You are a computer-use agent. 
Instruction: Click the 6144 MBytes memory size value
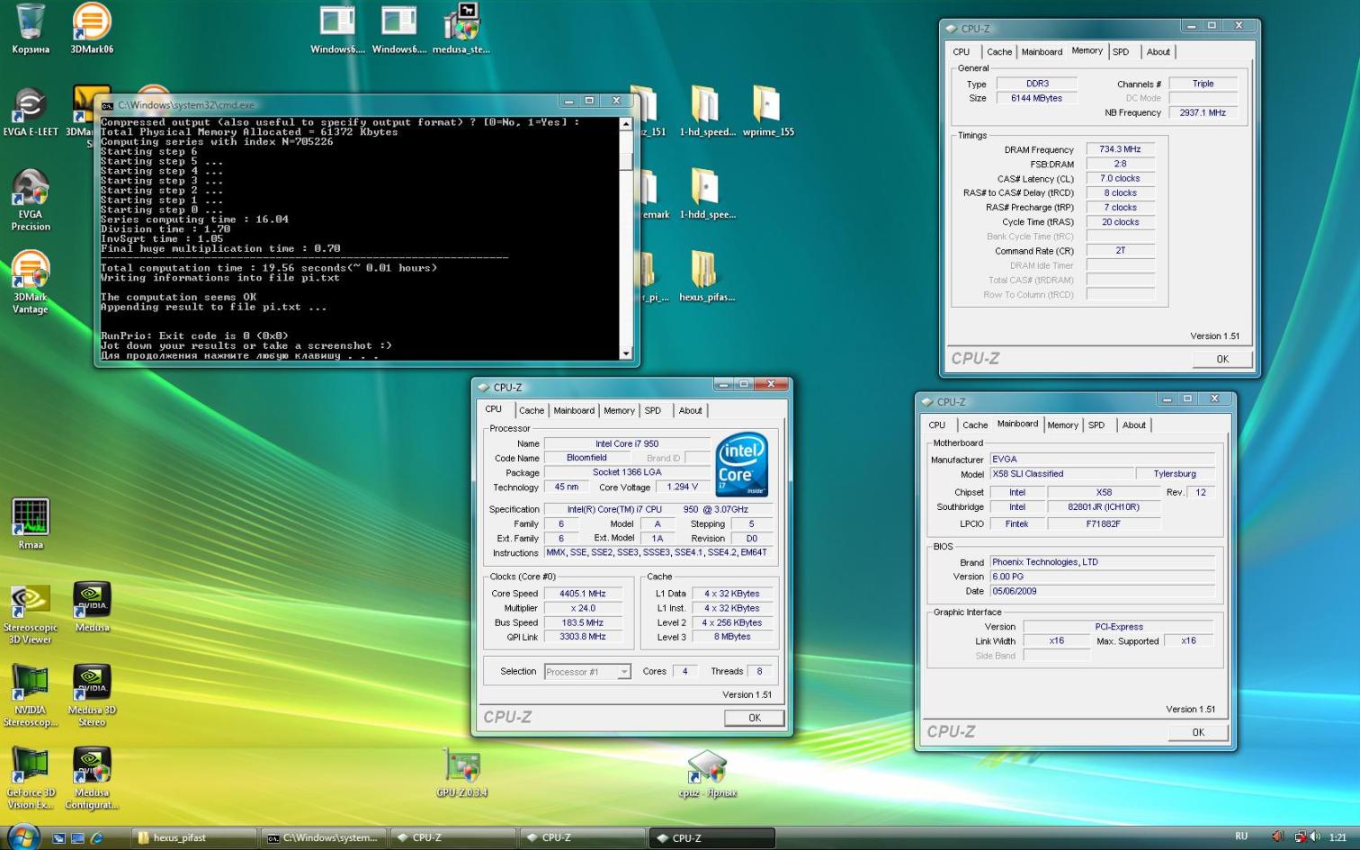[x=1036, y=98]
